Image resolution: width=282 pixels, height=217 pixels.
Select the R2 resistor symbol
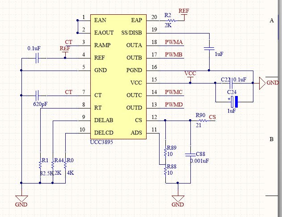pyautogui.click(x=171, y=21)
